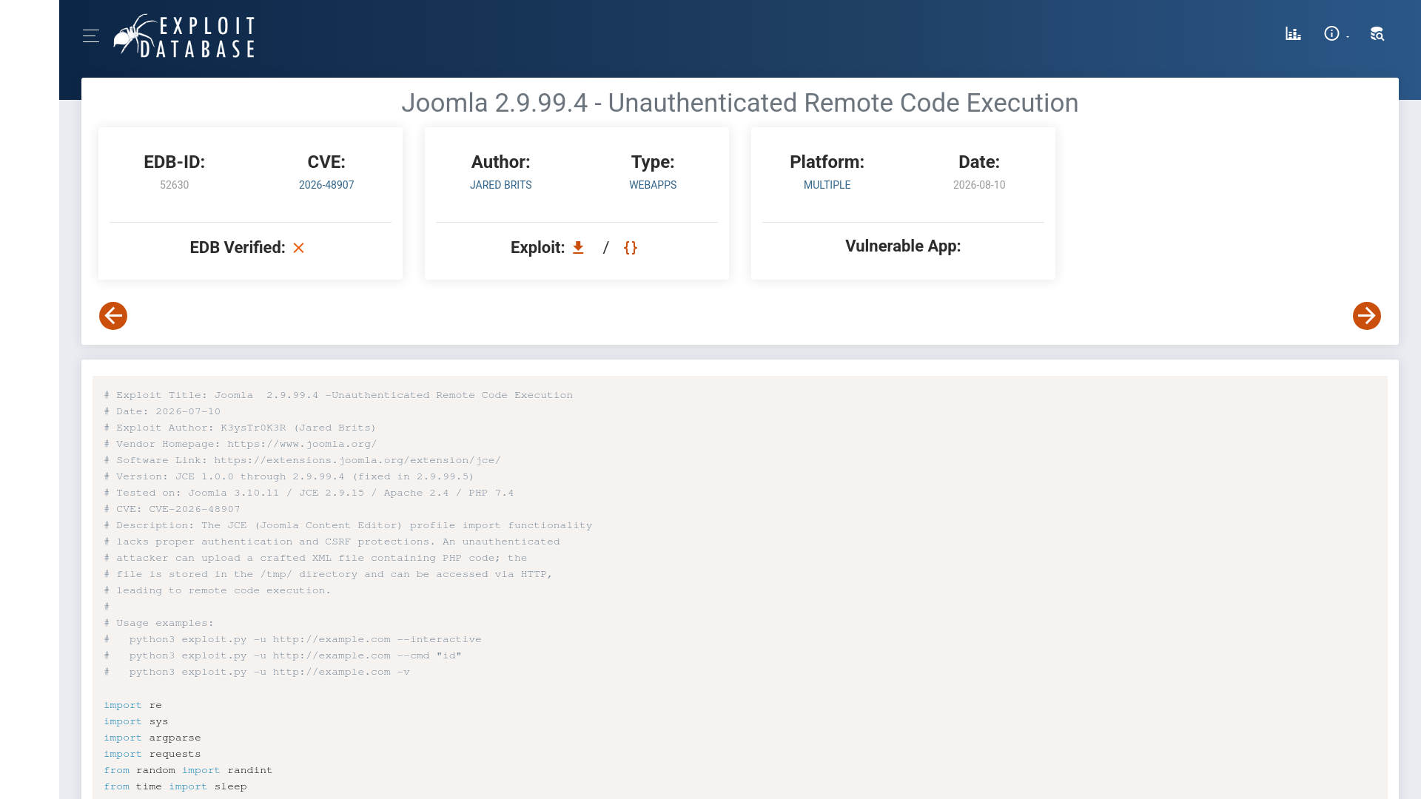Click EDB-ID value 52630
Screen dimensions: 1421x799
[x=175, y=185]
